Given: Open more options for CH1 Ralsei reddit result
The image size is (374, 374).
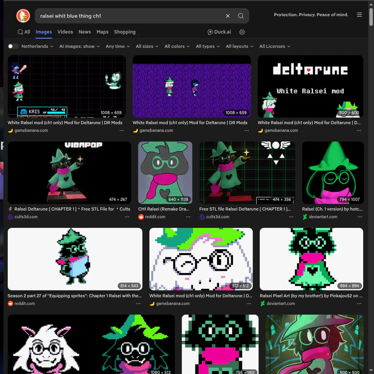Looking at the screenshot, I should [x=188, y=217].
